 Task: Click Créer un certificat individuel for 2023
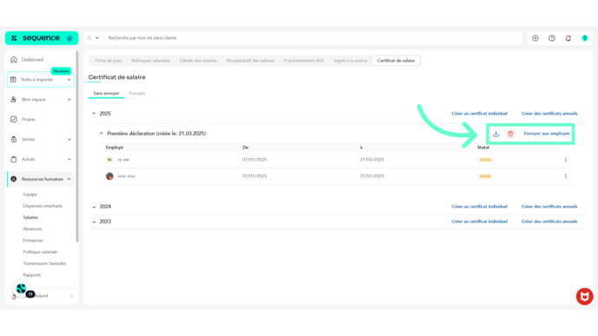click(x=480, y=221)
